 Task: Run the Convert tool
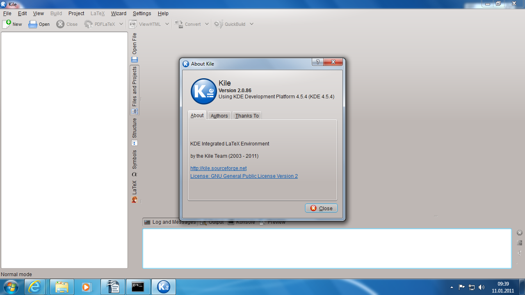pyautogui.click(x=189, y=24)
